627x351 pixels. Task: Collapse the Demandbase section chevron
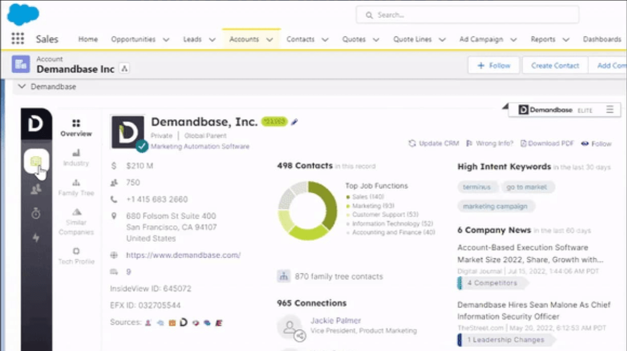(21, 86)
